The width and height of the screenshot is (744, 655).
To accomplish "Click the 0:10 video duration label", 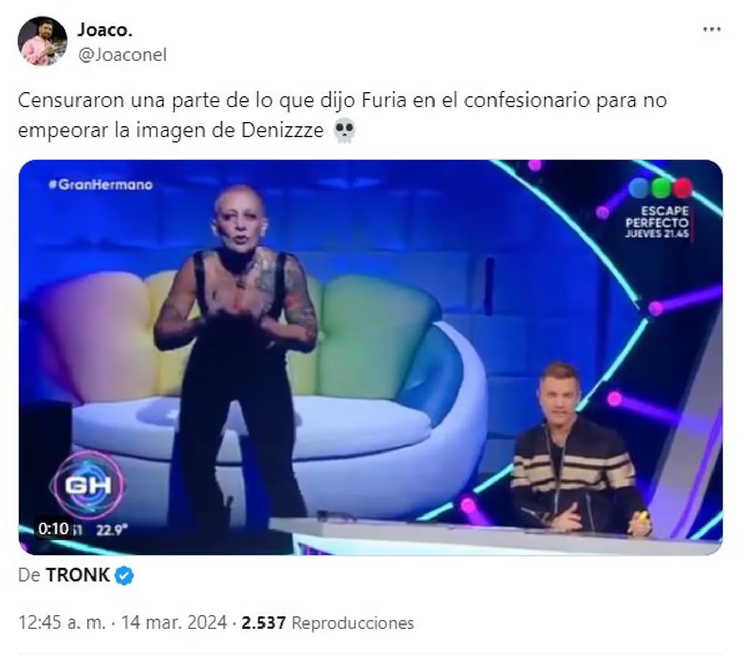I will (53, 529).
